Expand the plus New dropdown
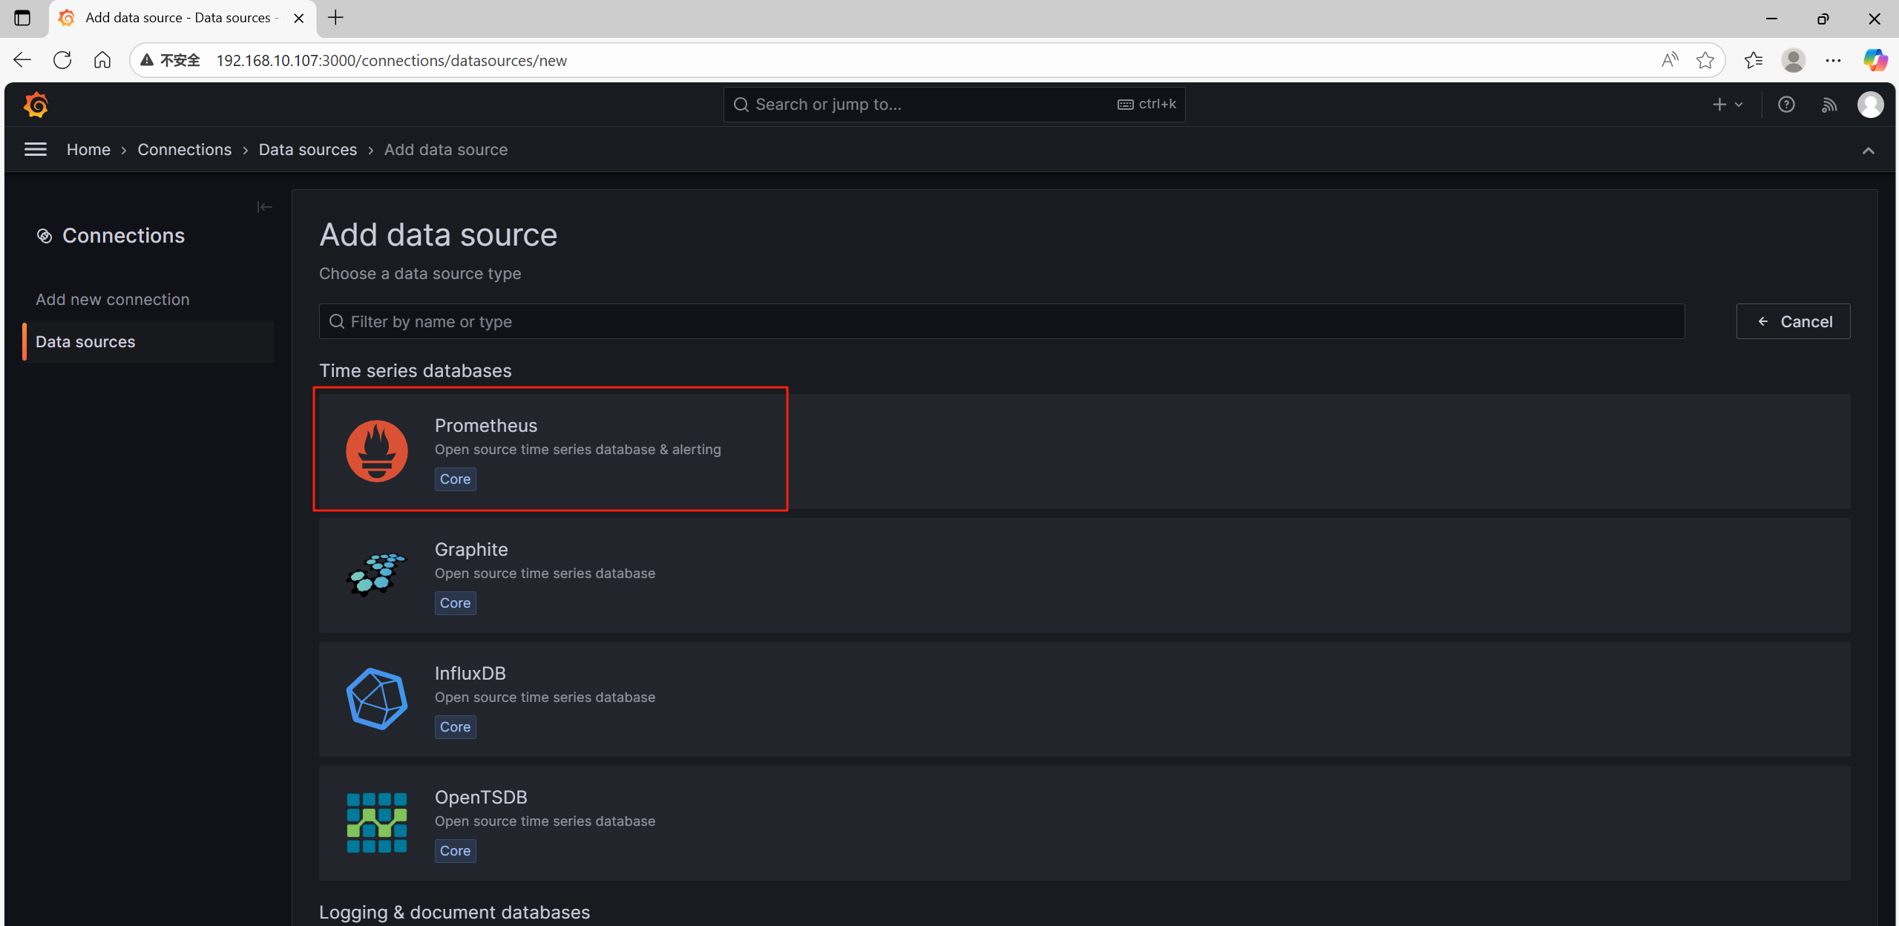The height and width of the screenshot is (926, 1899). (x=1728, y=105)
